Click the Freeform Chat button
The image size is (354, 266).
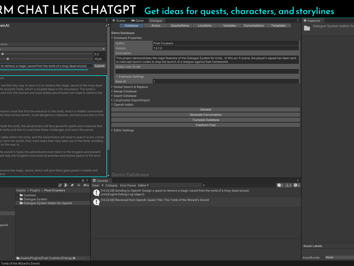tap(206, 125)
